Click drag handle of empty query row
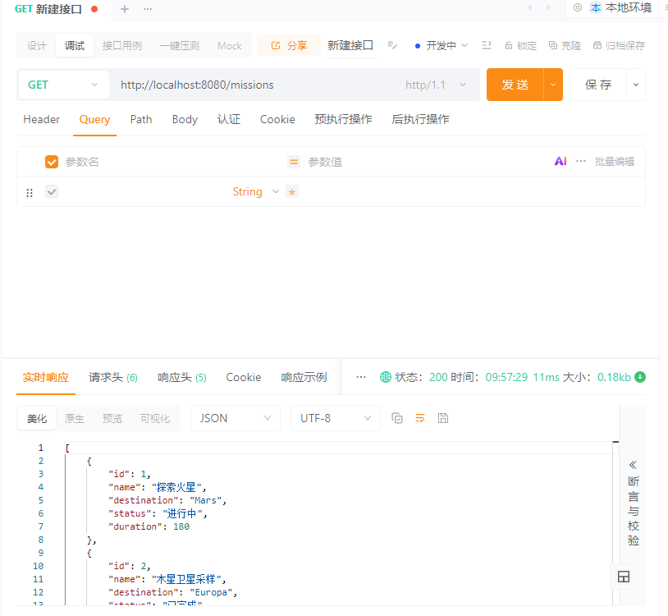The image size is (668, 616). [x=30, y=193]
